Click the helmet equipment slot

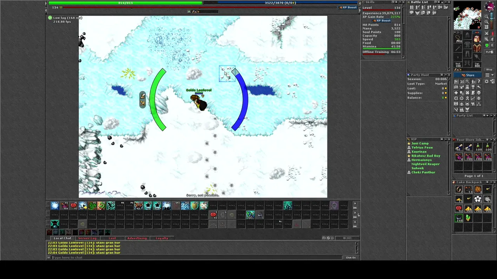tap(467, 34)
